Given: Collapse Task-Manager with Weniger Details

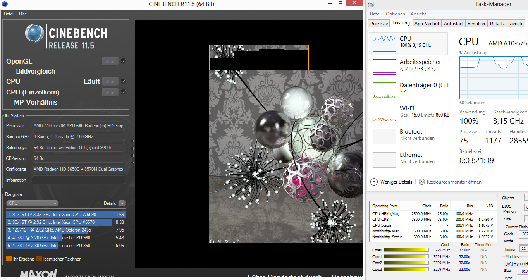Looking at the screenshot, I should pos(392,182).
